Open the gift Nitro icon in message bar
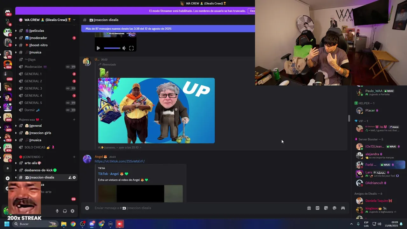Image resolution: width=407 pixels, height=229 pixels. (309, 208)
